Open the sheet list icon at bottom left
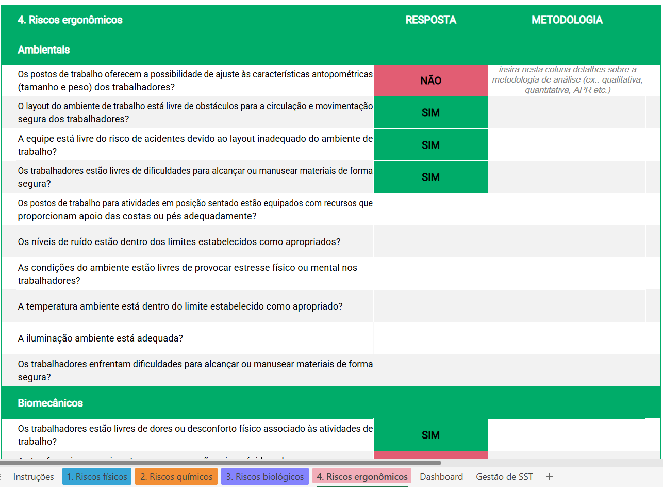The width and height of the screenshot is (663, 487). pyautogui.click(x=4, y=476)
